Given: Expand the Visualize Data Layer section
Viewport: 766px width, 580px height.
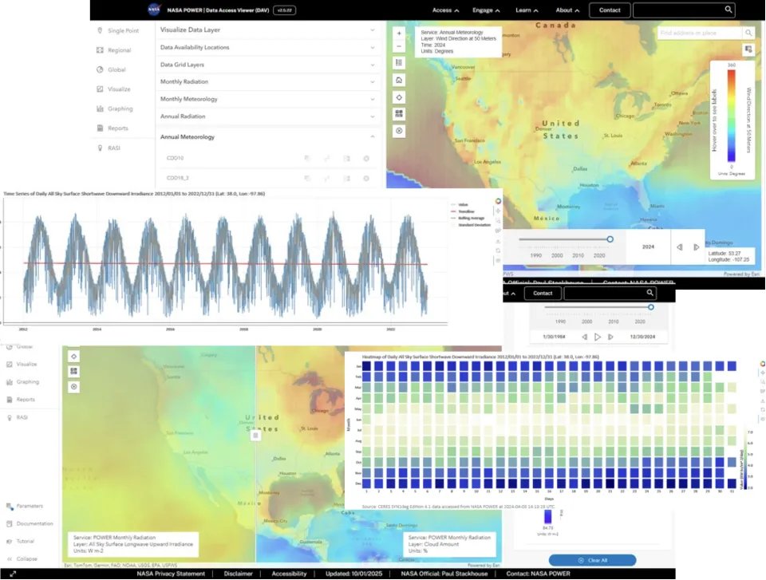Looking at the screenshot, I should pyautogui.click(x=268, y=30).
